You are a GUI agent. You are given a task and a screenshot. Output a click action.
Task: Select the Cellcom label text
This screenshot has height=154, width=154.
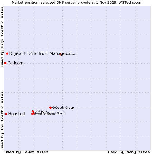(15, 63)
